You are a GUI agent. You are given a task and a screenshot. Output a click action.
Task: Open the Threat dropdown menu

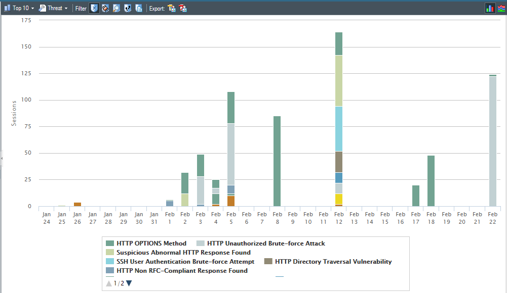54,8
